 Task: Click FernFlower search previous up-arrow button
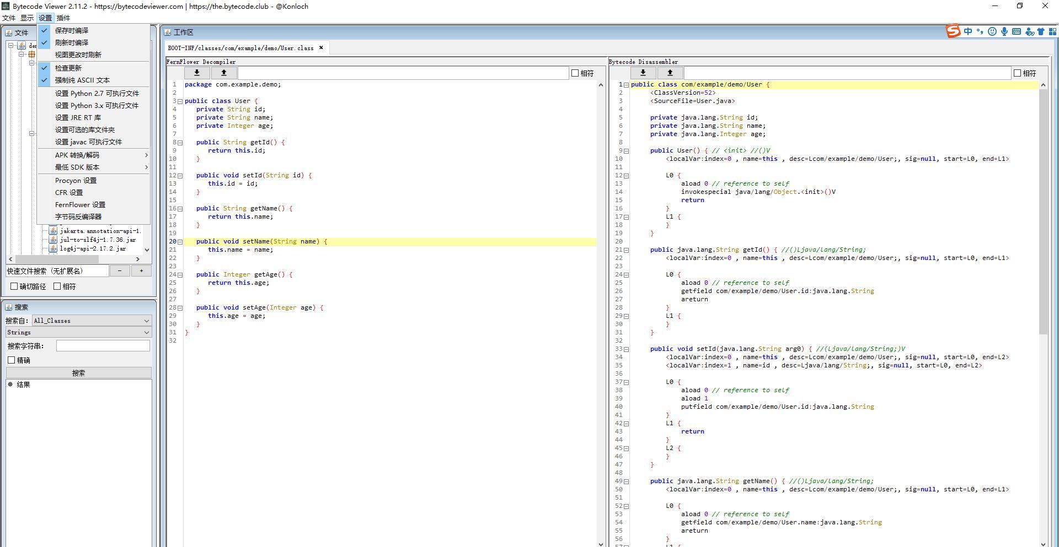pyautogui.click(x=224, y=73)
